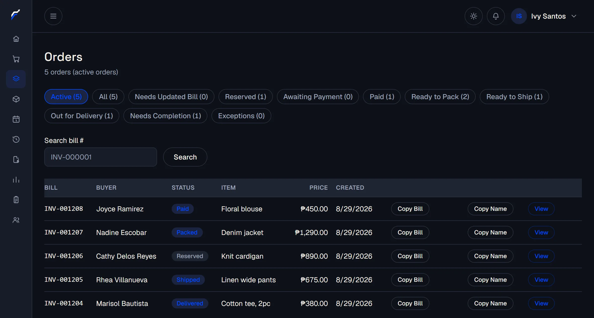View order INV-001206
Viewport: 594px width, 318px height.
(541, 256)
